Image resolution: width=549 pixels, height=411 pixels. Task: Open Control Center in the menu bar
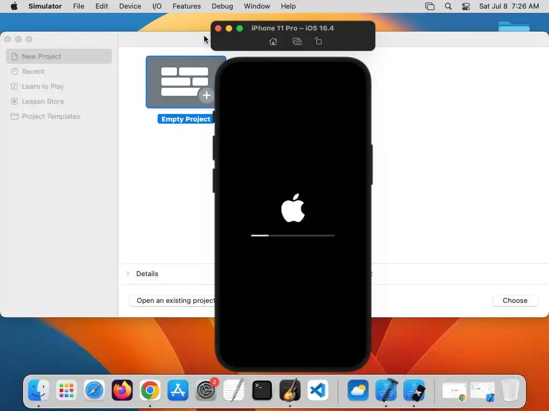(x=466, y=6)
